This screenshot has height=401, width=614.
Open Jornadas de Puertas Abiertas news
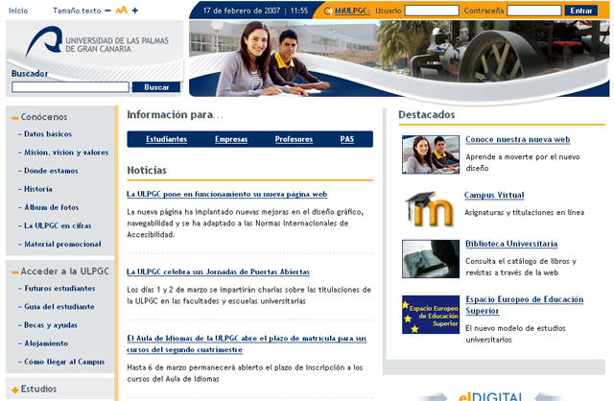tap(218, 272)
